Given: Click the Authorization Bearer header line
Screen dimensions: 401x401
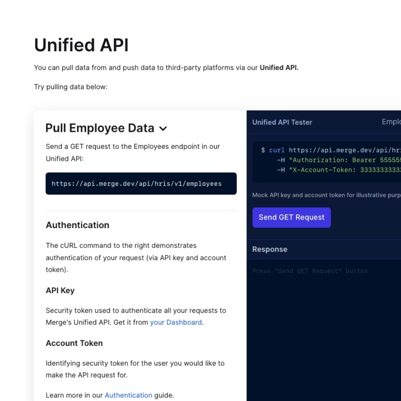Looking at the screenshot, I should pos(339,160).
